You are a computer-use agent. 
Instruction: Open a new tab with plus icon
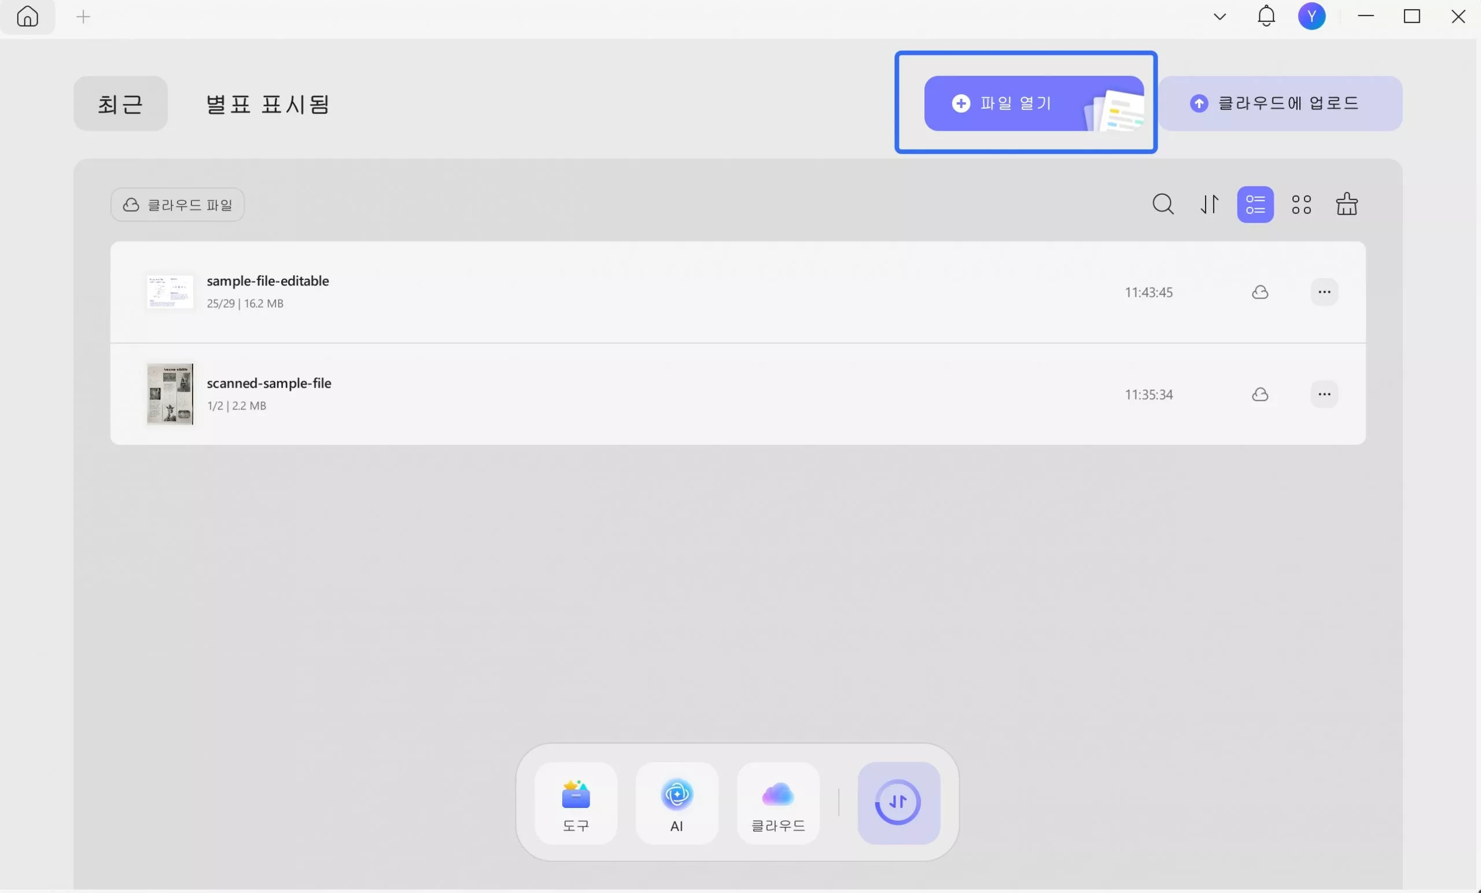[83, 17]
